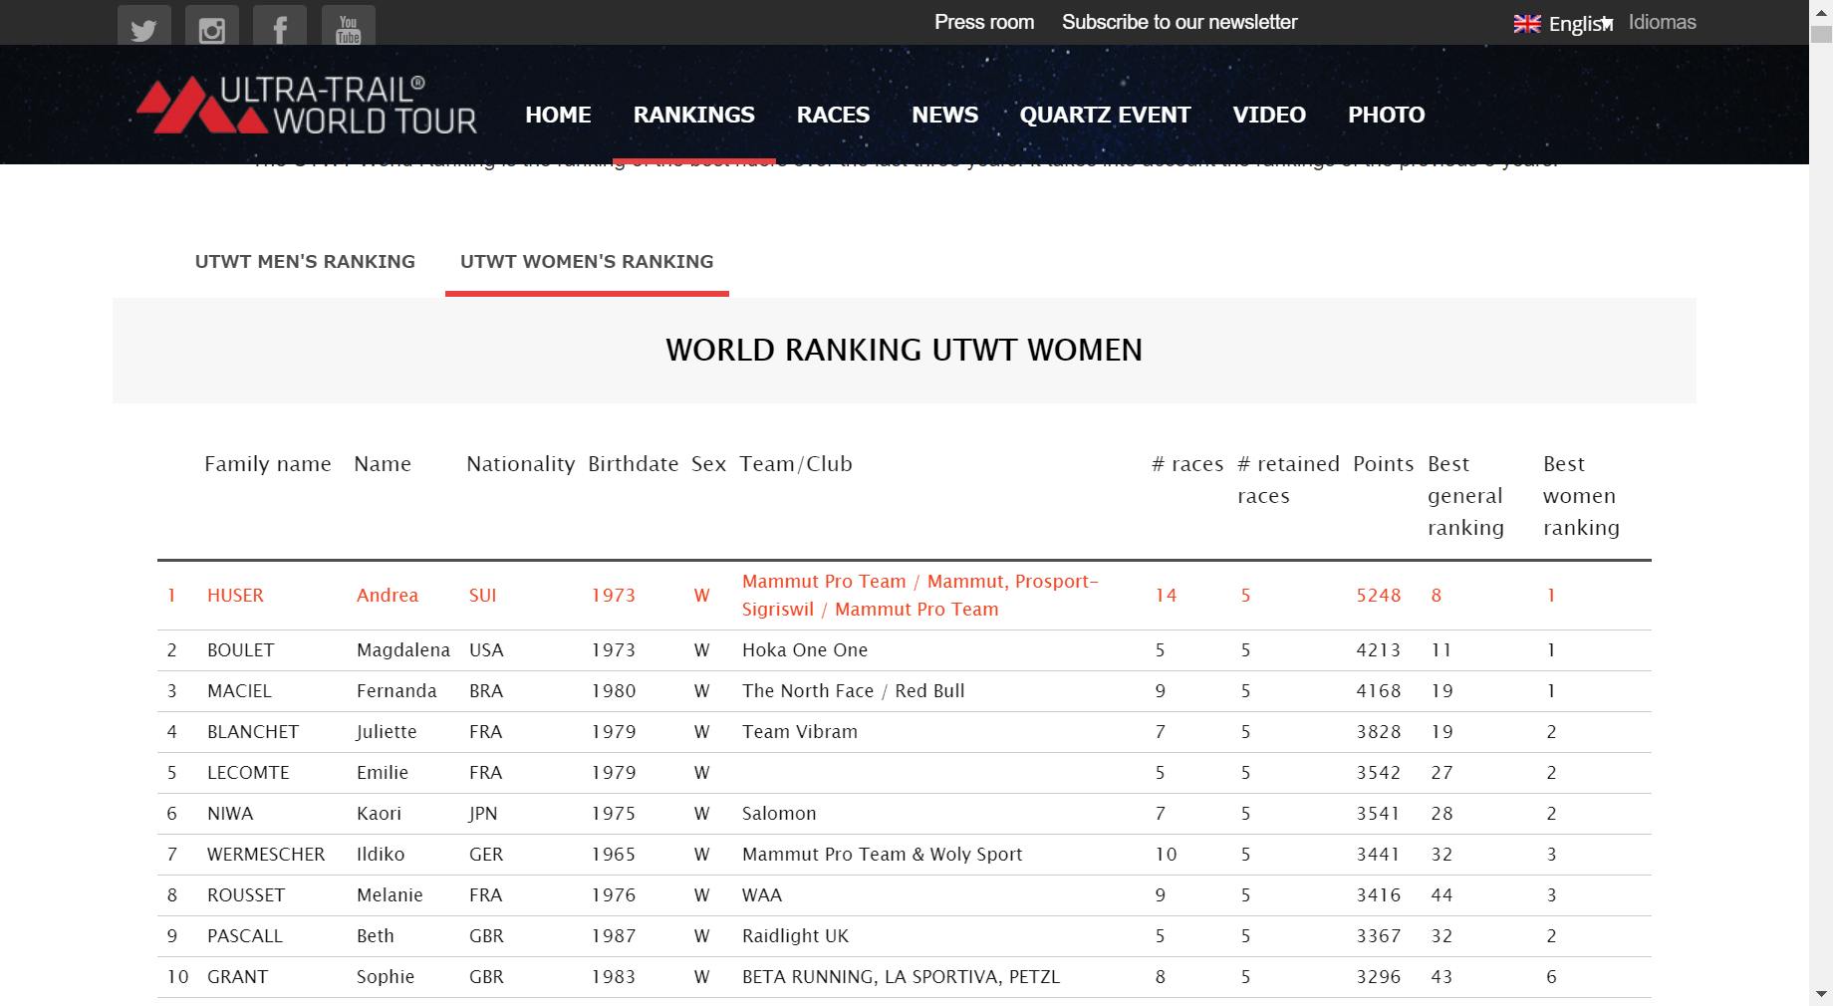Click the Facebook icon in header
Viewport: 1833px width, 1006px height.
click(x=280, y=27)
